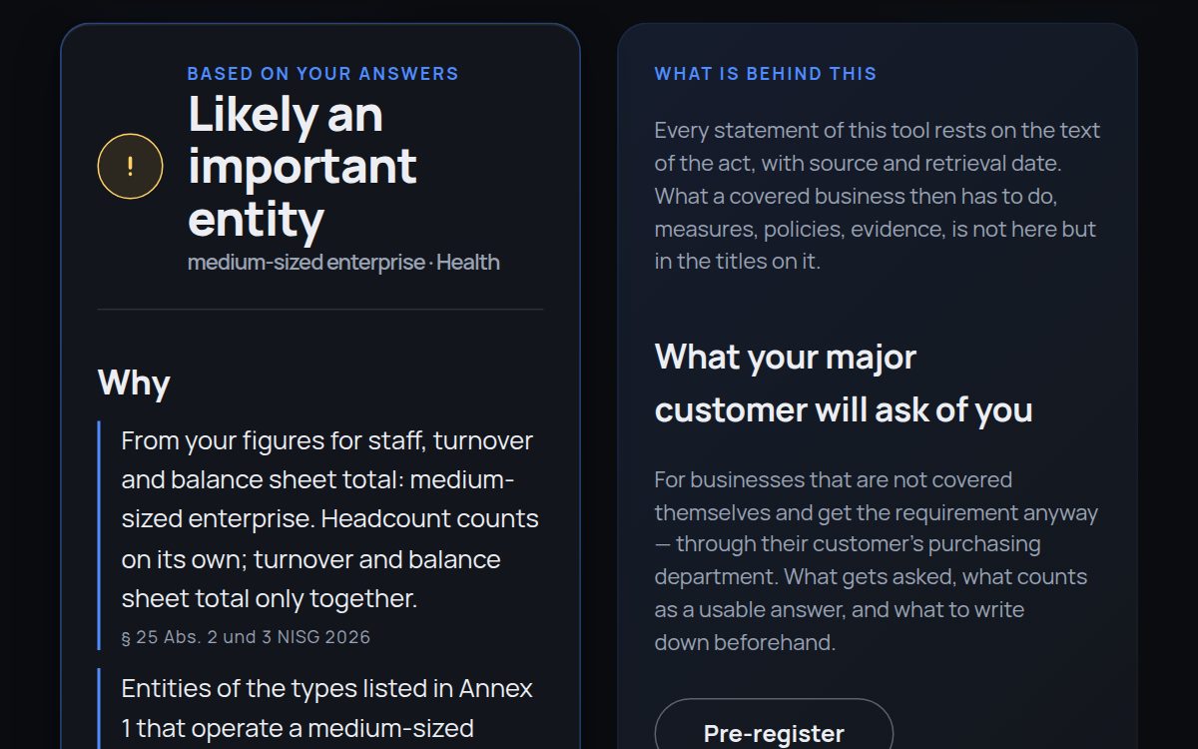1198x749 pixels.
Task: Click 'medium-sized enterprise · Health' subtitle
Action: [343, 263]
